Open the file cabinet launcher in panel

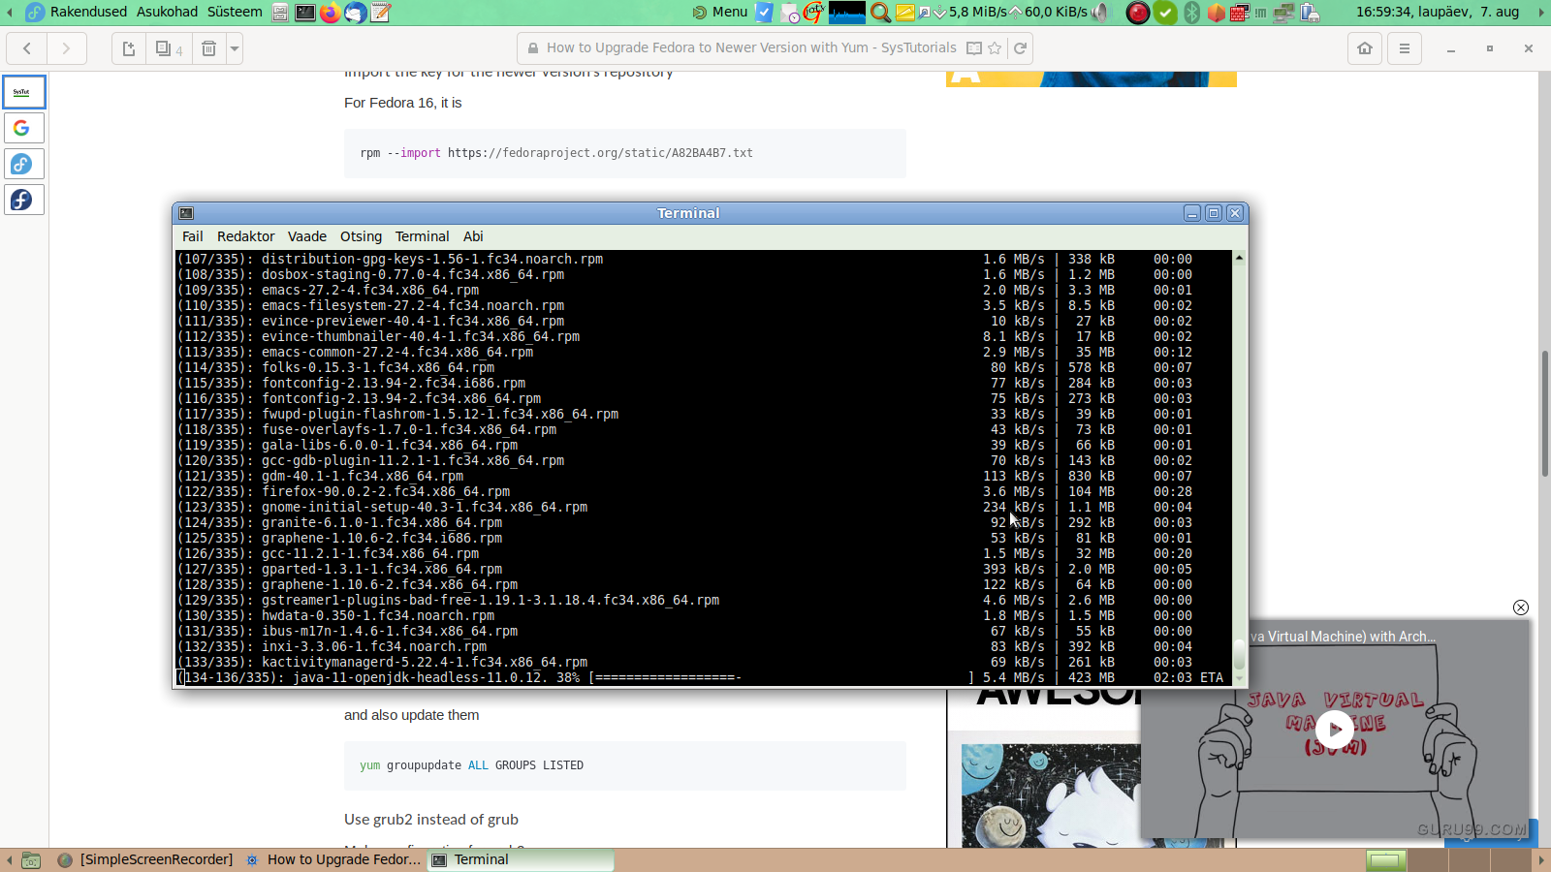click(280, 13)
